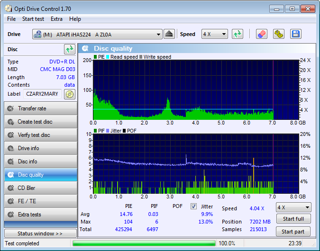This screenshot has height=251, width=320.
Task: Click the black POF legend swatch
Action: click(124, 131)
